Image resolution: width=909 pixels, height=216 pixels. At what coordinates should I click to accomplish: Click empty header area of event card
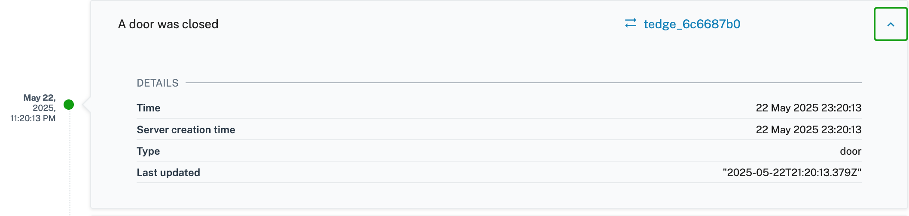pos(421,24)
